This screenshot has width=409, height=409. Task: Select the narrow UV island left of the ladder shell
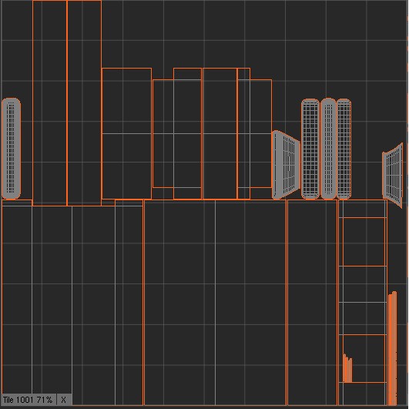(x=312, y=303)
